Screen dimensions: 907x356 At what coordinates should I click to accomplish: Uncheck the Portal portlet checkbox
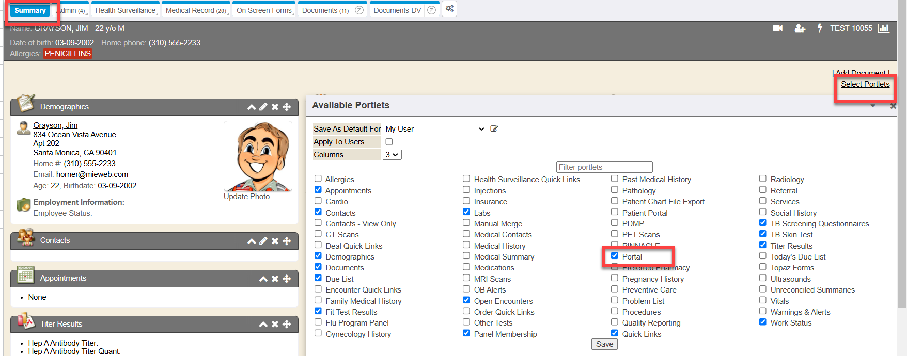[x=615, y=256]
